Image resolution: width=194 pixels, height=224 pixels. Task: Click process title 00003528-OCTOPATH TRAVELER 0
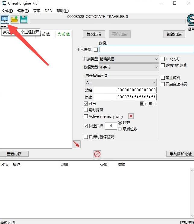point(97,17)
